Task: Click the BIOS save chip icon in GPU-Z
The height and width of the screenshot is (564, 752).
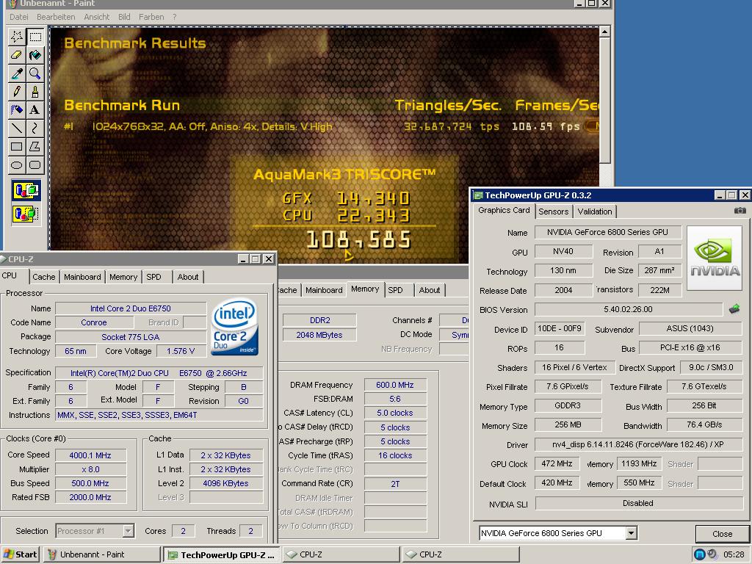Action: click(734, 309)
